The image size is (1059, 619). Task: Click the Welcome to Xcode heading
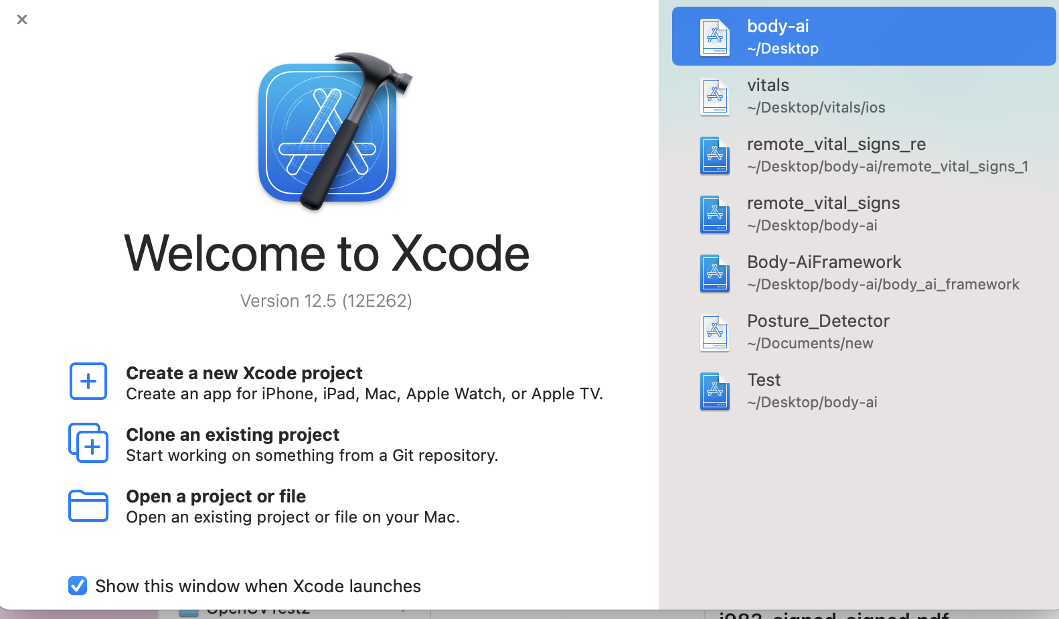[327, 253]
